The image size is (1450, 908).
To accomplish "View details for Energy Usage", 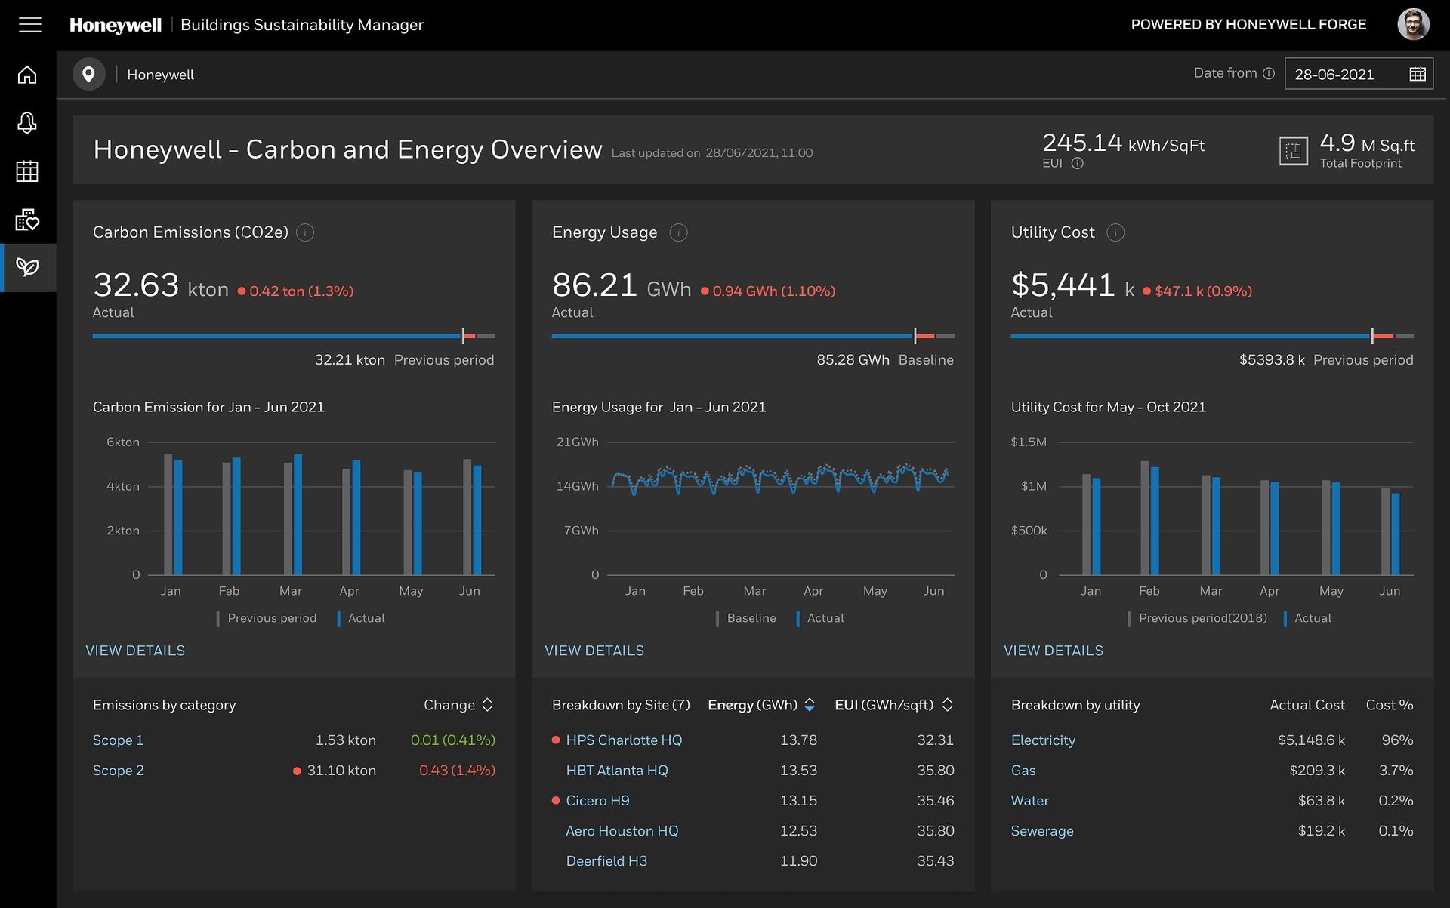I will [594, 651].
